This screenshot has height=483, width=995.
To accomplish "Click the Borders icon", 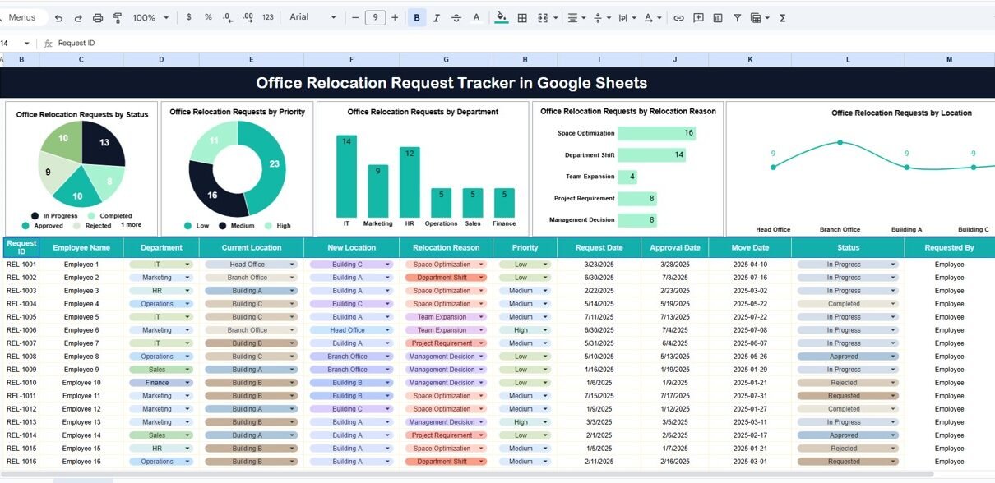I will (522, 17).
